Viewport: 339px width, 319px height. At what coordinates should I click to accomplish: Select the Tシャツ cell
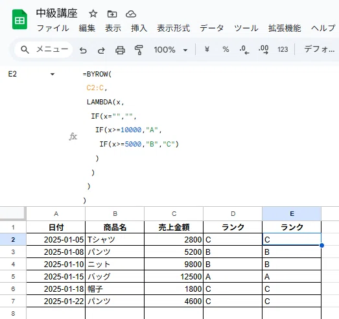[115, 239]
